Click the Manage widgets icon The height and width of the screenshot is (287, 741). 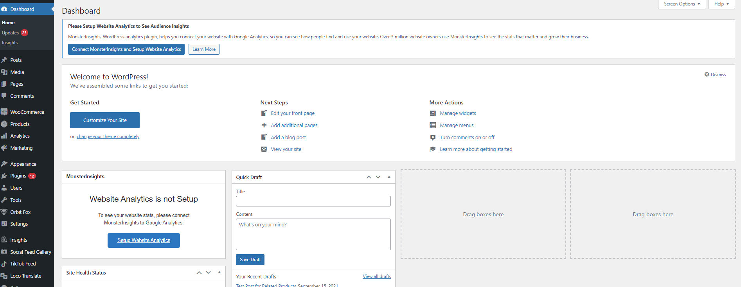coord(433,113)
